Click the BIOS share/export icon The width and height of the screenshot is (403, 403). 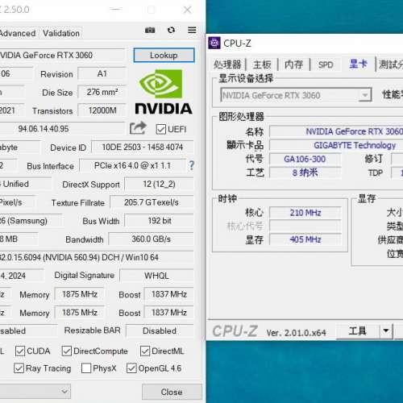click(138, 128)
